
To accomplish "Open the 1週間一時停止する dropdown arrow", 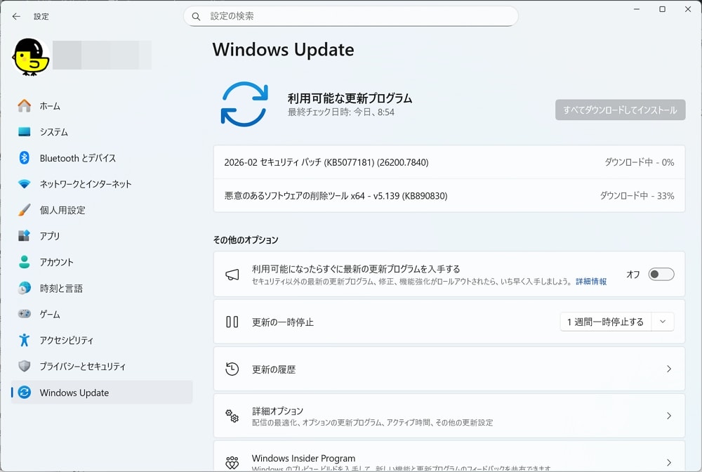I will pos(663,321).
